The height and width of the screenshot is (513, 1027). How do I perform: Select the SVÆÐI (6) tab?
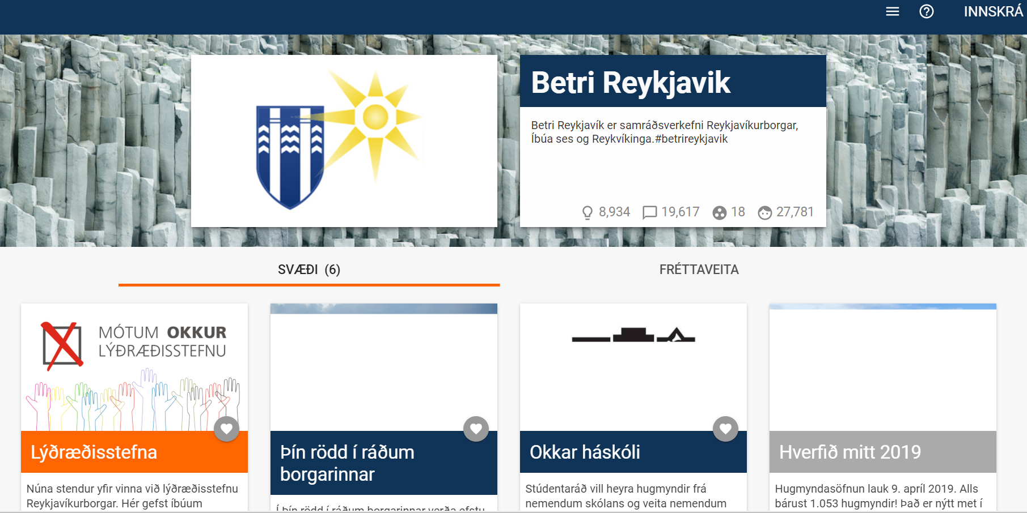[309, 270]
